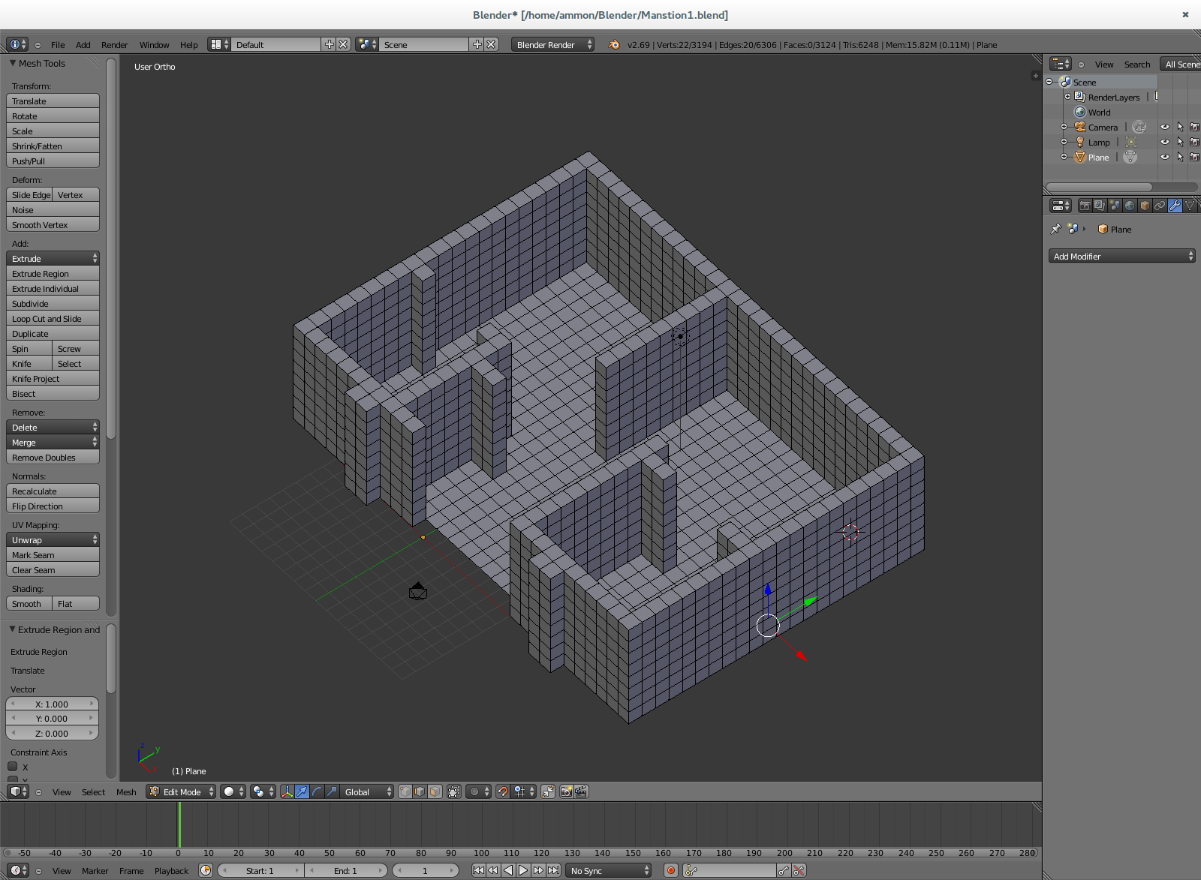Viewport: 1201px width, 880px height.
Task: Open the Select menu in 3D view header
Action: tap(93, 792)
